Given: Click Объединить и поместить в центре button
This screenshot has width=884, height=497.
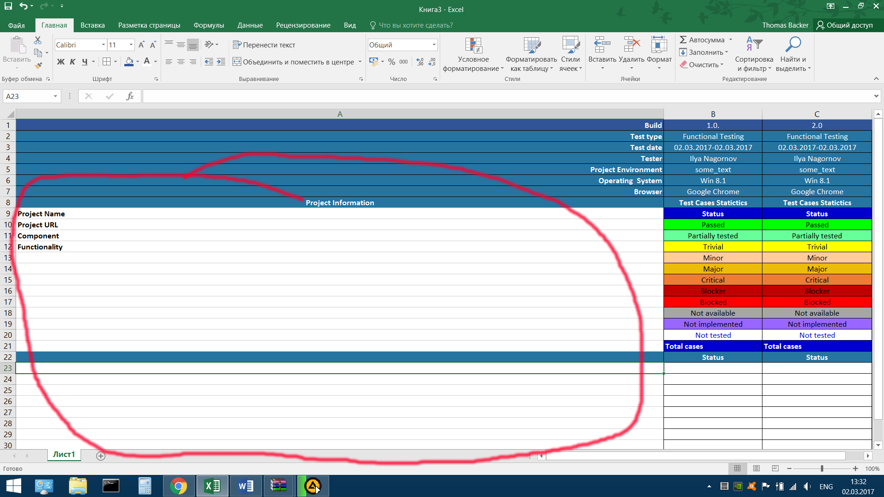Looking at the screenshot, I should click(x=293, y=62).
